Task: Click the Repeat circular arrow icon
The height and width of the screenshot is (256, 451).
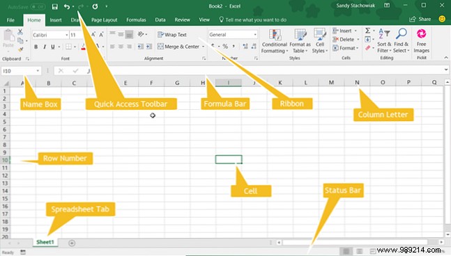Action: tap(95, 6)
